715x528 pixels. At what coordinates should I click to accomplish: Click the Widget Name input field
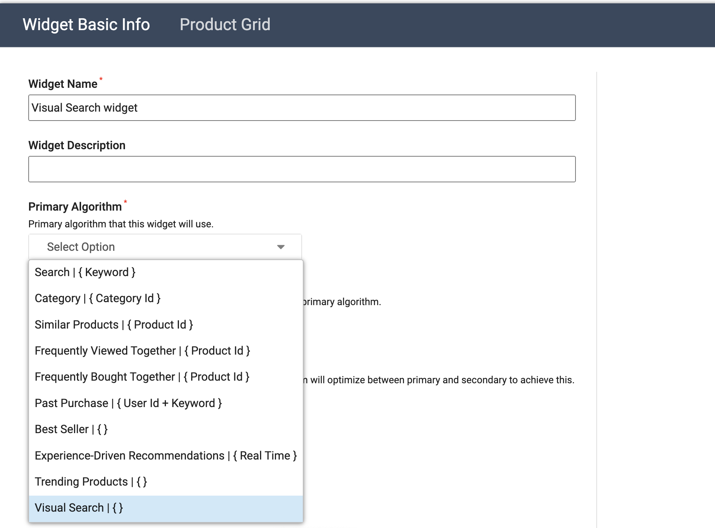coord(302,108)
